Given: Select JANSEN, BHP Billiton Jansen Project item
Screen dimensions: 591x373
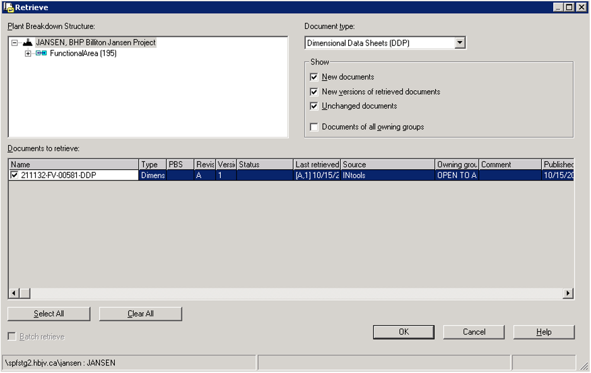Looking at the screenshot, I should coord(95,43).
